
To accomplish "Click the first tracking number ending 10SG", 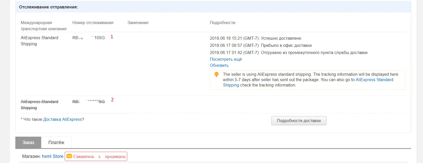I will click(x=89, y=38).
